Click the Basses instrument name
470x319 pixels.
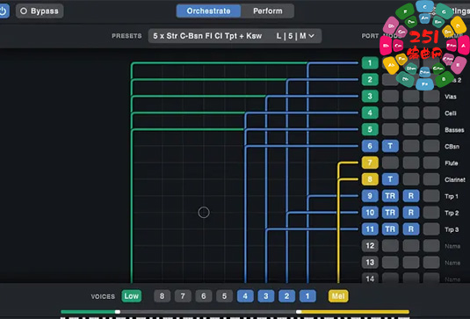(x=454, y=130)
